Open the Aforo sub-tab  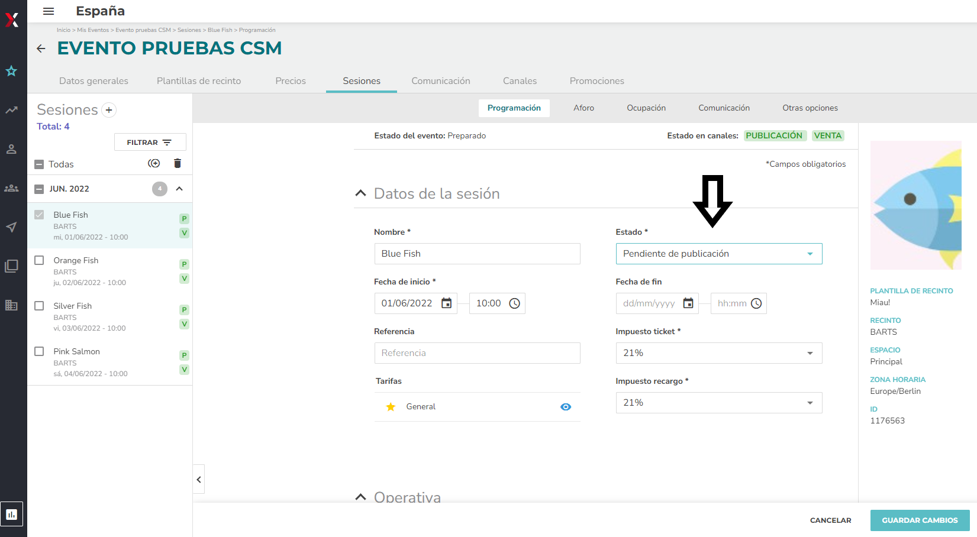pos(583,108)
